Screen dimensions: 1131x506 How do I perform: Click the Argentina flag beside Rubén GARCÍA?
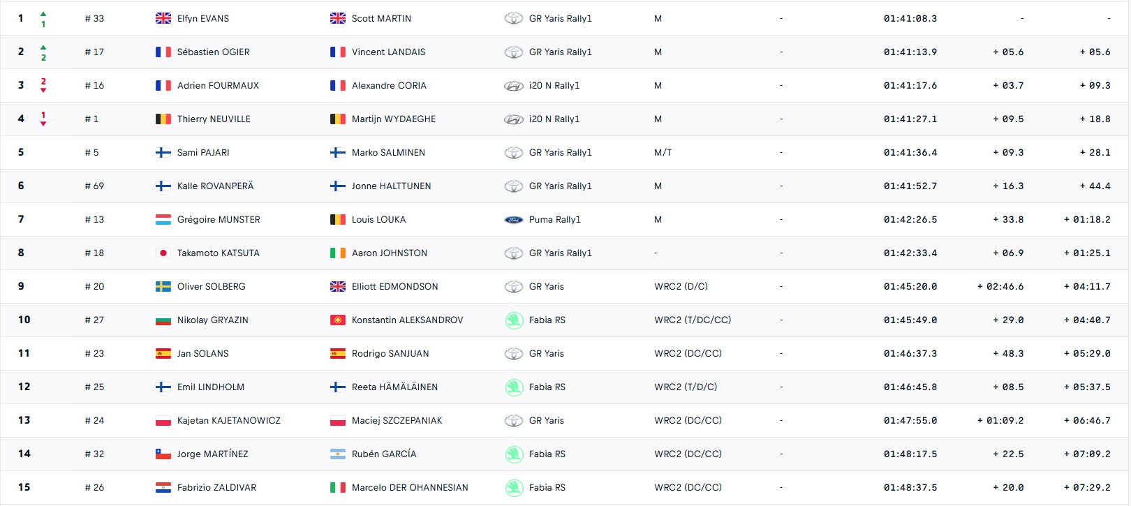pos(338,454)
